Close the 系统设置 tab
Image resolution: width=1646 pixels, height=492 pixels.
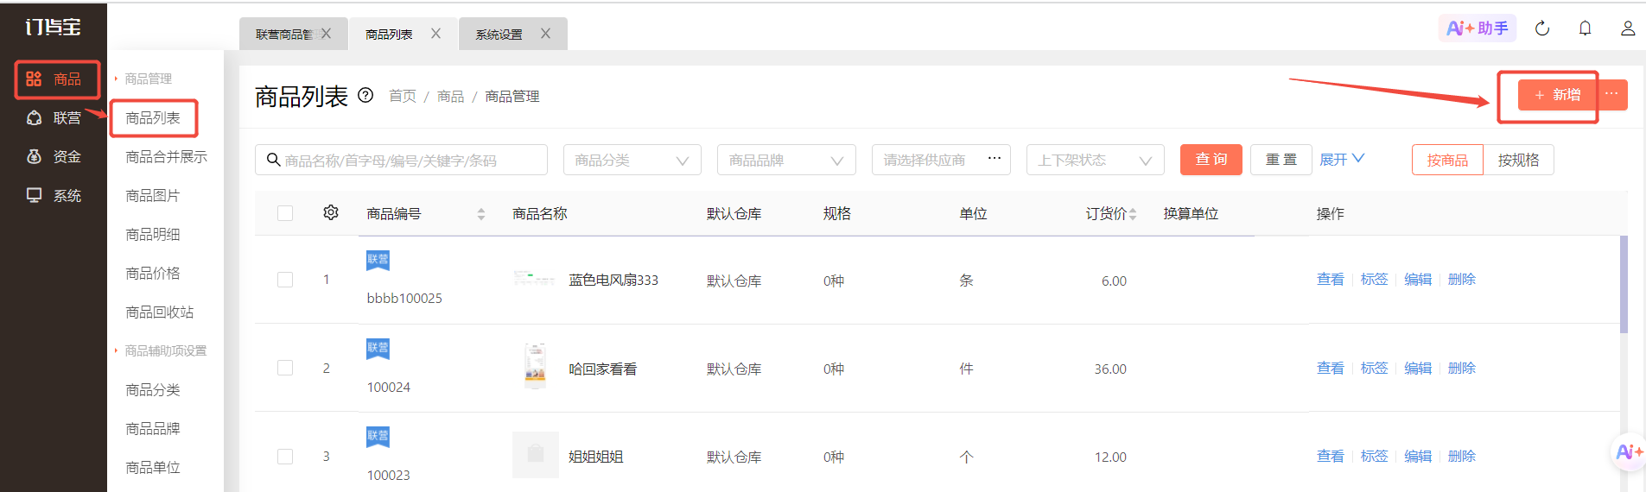545,34
